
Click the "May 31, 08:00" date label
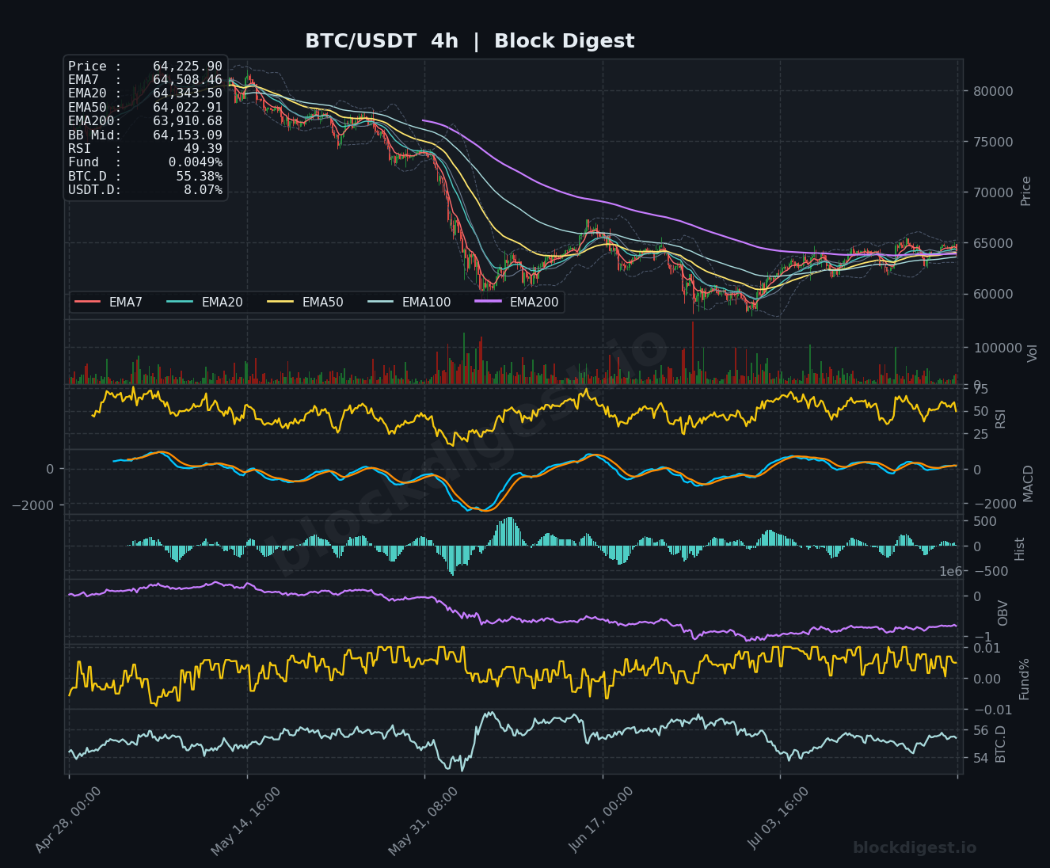[x=423, y=820]
